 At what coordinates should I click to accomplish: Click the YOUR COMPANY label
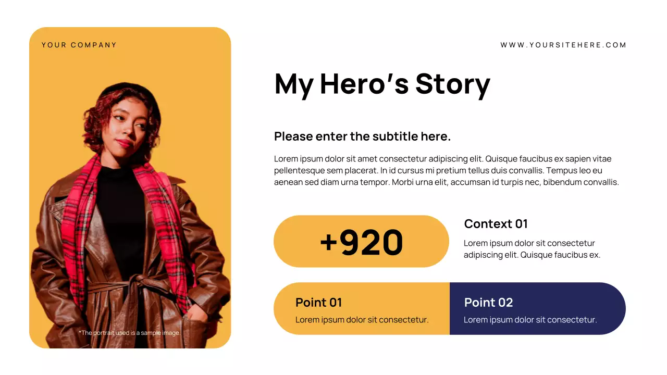click(79, 45)
